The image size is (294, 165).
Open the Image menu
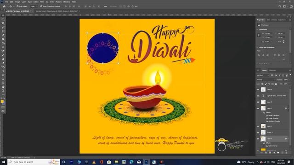17,2
